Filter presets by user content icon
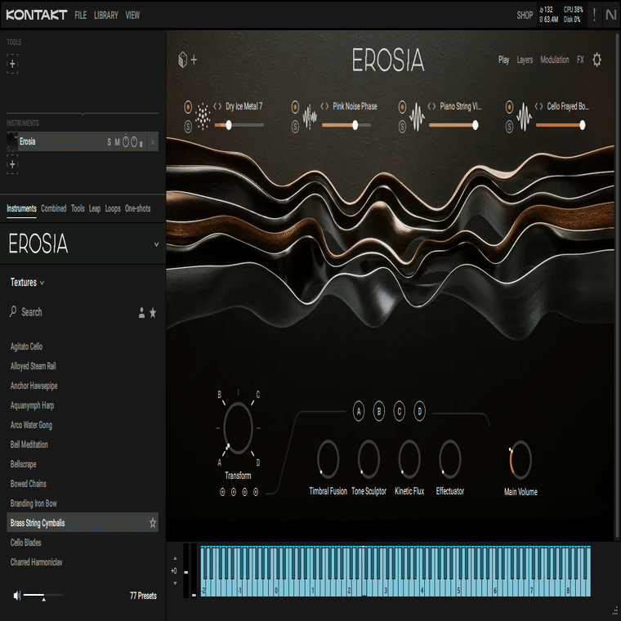621x621 pixels. [141, 313]
